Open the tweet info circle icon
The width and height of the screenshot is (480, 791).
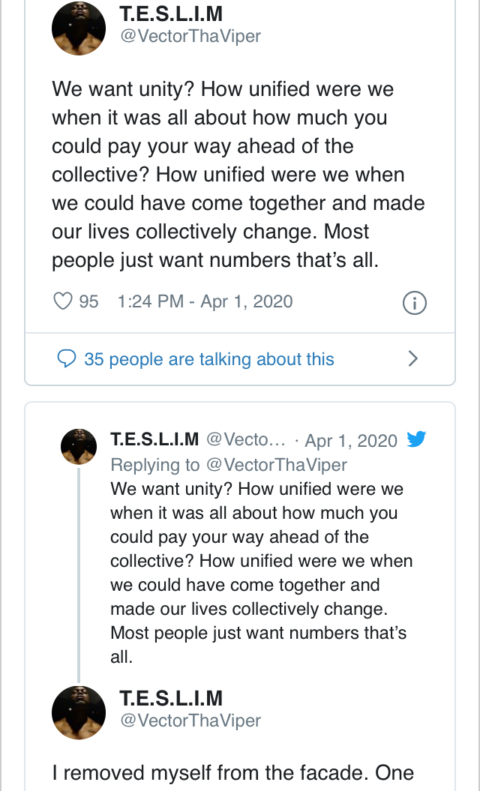pyautogui.click(x=415, y=303)
